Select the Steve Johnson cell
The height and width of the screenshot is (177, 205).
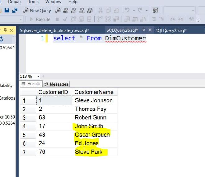click(93, 100)
